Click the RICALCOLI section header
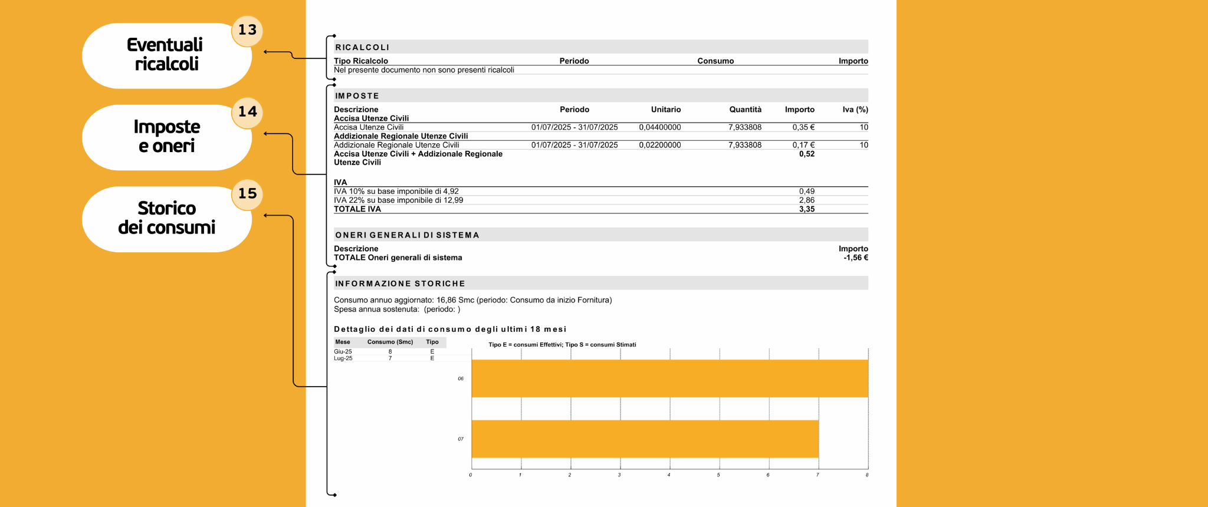Viewport: 1208px width, 507px height. pyautogui.click(x=362, y=47)
